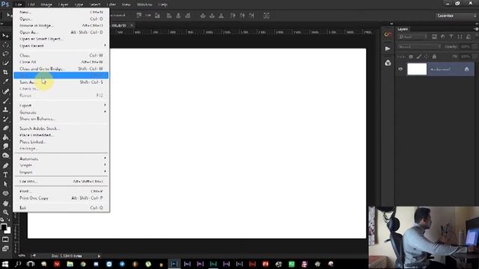This screenshot has height=269, width=479.
Task: Toggle visibility of the Background layer
Action: [400, 69]
